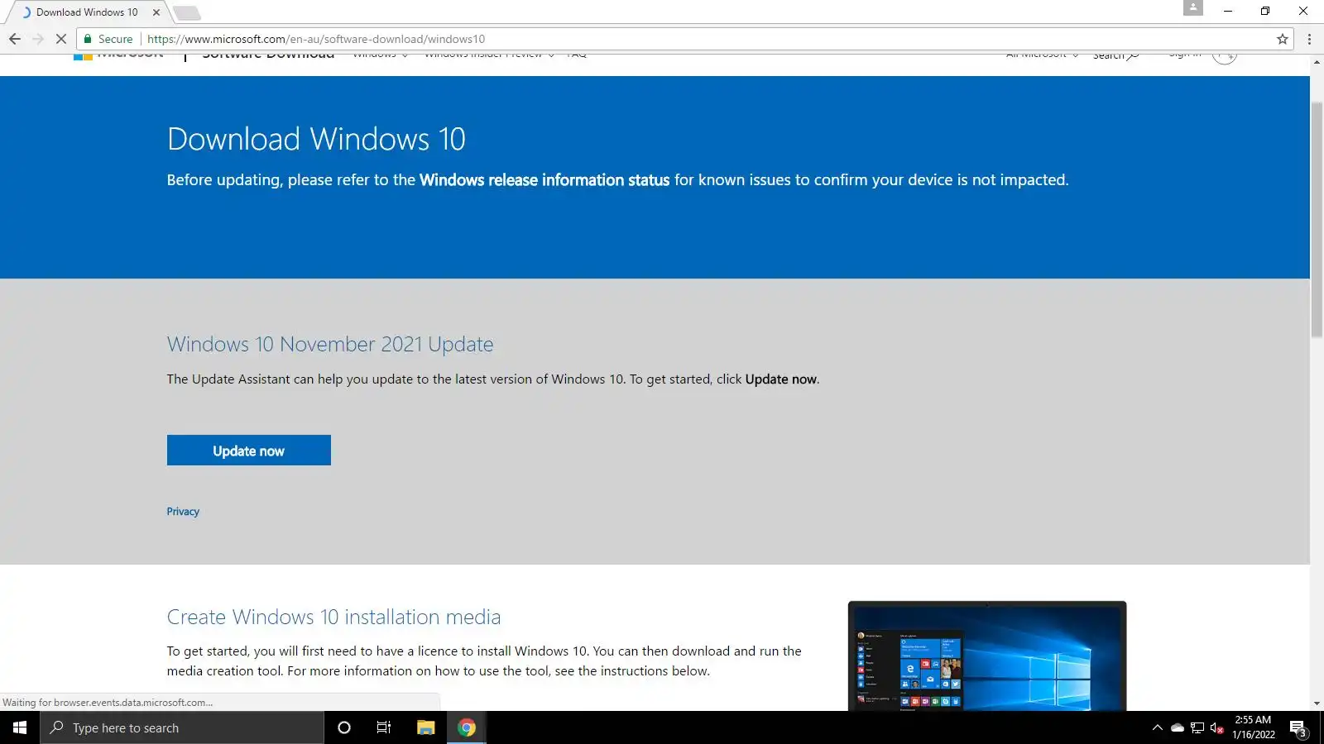Open Cortana from the taskbar
The image size is (1324, 744).
344,727
